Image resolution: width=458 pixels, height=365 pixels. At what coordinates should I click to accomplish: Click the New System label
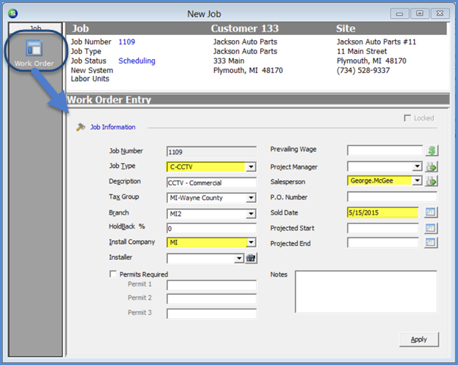tap(92, 70)
